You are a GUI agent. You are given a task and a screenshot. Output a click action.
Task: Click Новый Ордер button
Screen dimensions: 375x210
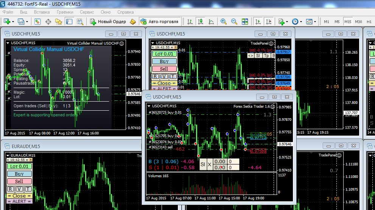107,22
